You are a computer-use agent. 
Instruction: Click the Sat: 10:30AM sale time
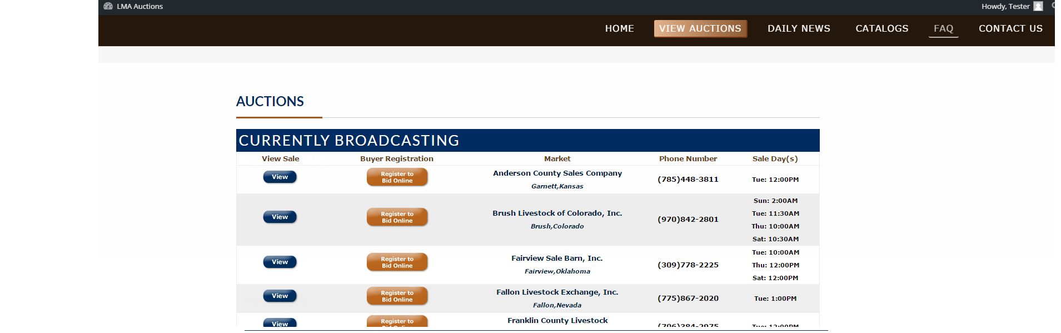coord(775,239)
